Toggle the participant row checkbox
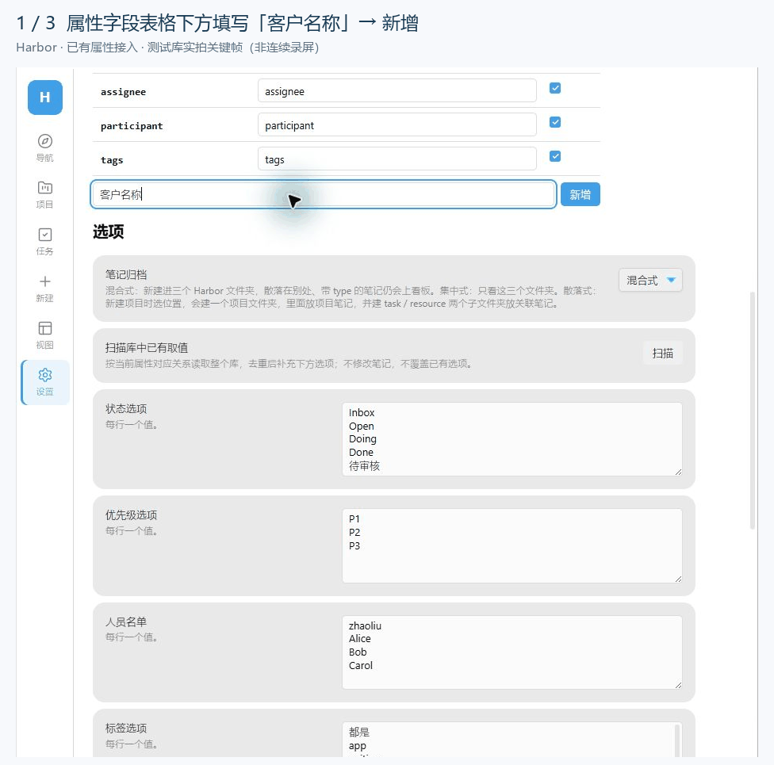Screen dimensions: 774x765 pos(555,122)
